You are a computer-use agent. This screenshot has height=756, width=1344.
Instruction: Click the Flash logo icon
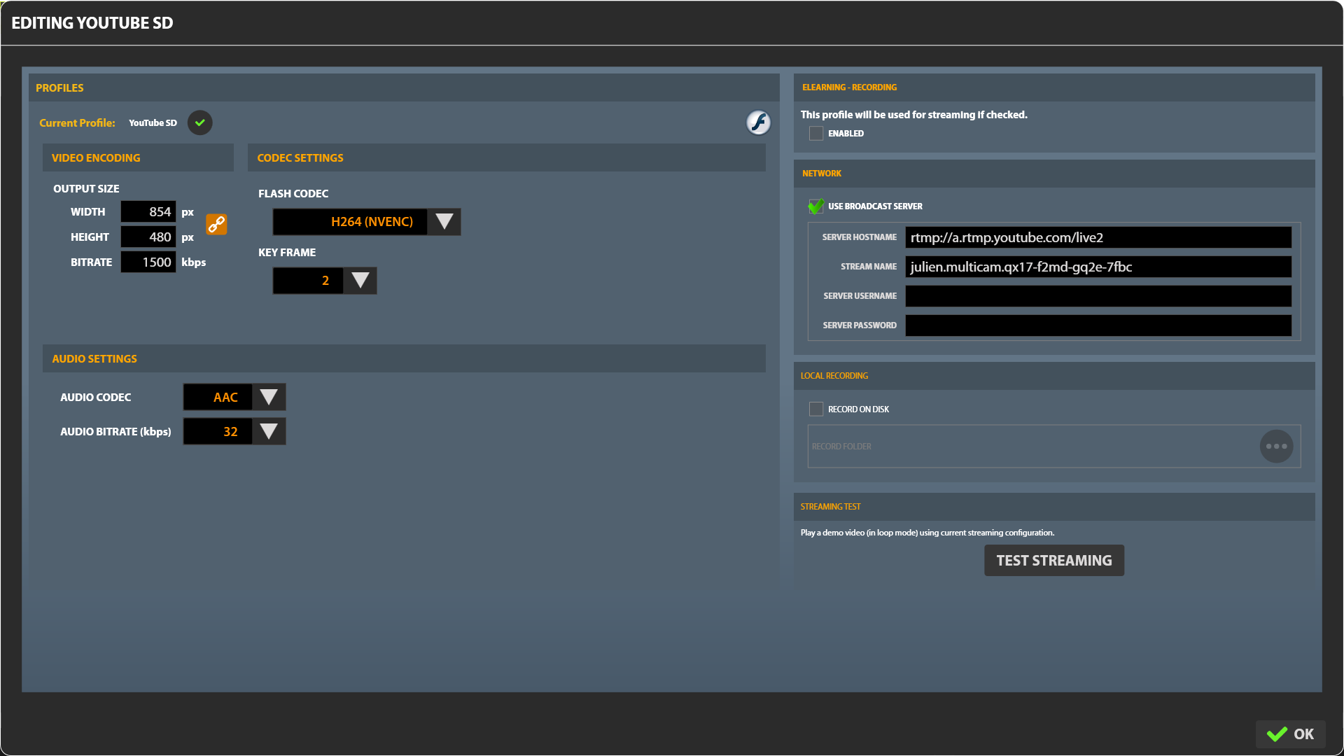click(x=758, y=122)
